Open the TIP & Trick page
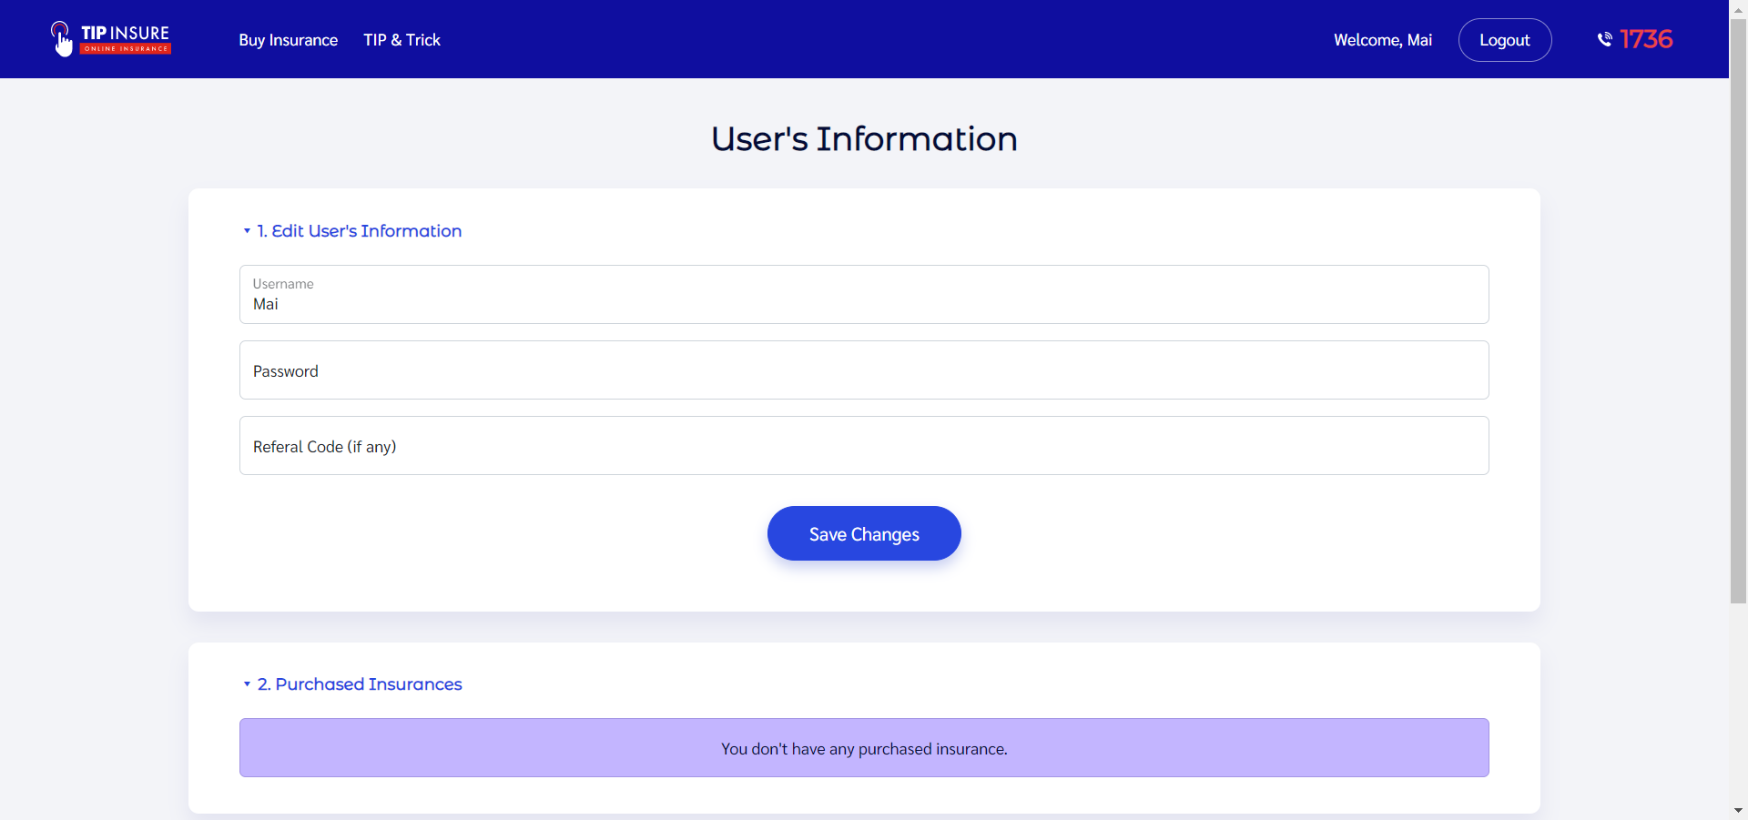1748x820 pixels. 401,40
